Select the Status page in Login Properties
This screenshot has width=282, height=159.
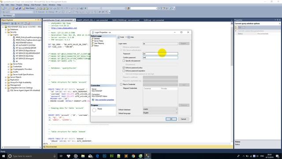coord(96,45)
